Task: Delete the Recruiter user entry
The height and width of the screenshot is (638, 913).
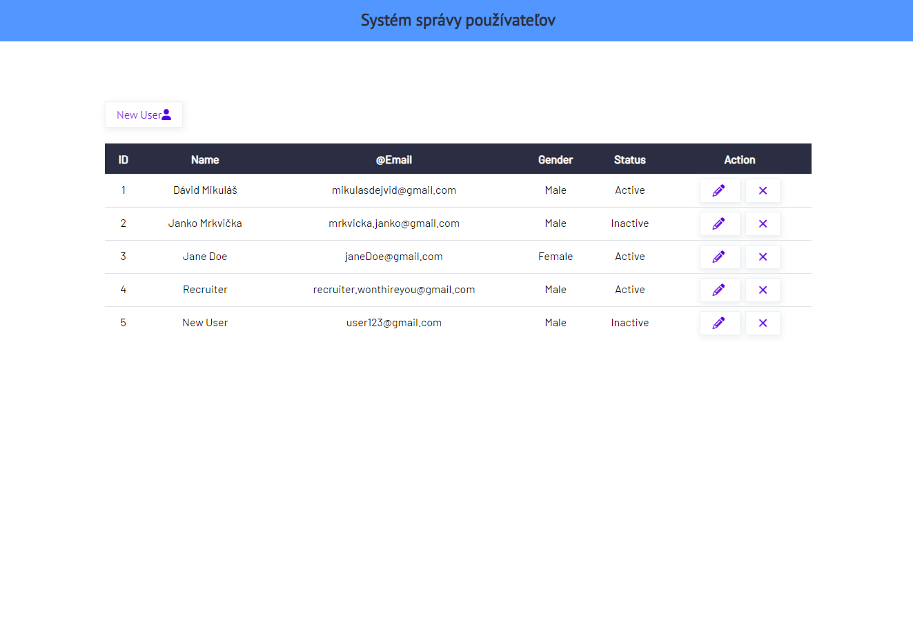Action: pyautogui.click(x=763, y=290)
